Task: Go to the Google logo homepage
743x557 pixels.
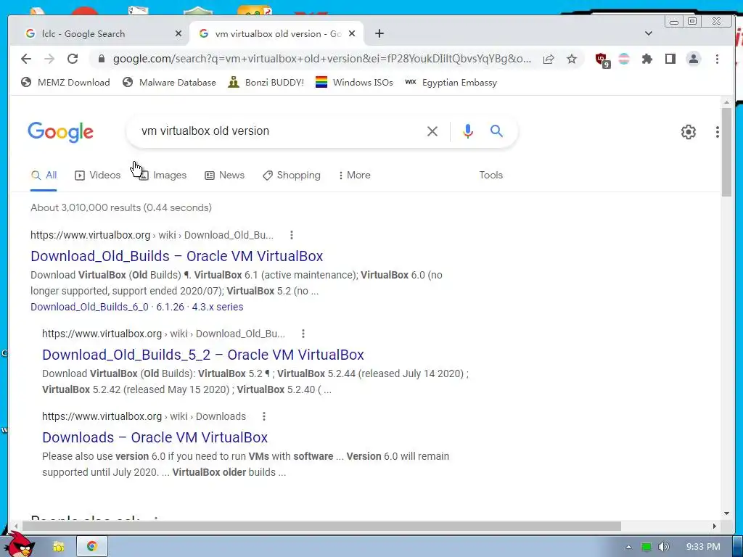Action: [x=60, y=132]
